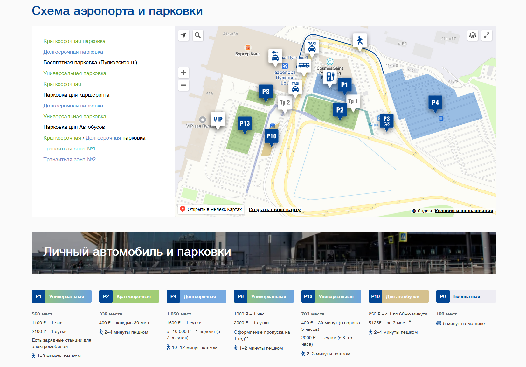Click the airport plane icon on map
The image size is (526, 367).
click(x=285, y=66)
